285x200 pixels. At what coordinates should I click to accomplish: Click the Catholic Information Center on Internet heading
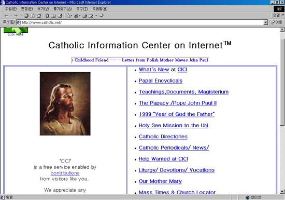[x=140, y=45]
